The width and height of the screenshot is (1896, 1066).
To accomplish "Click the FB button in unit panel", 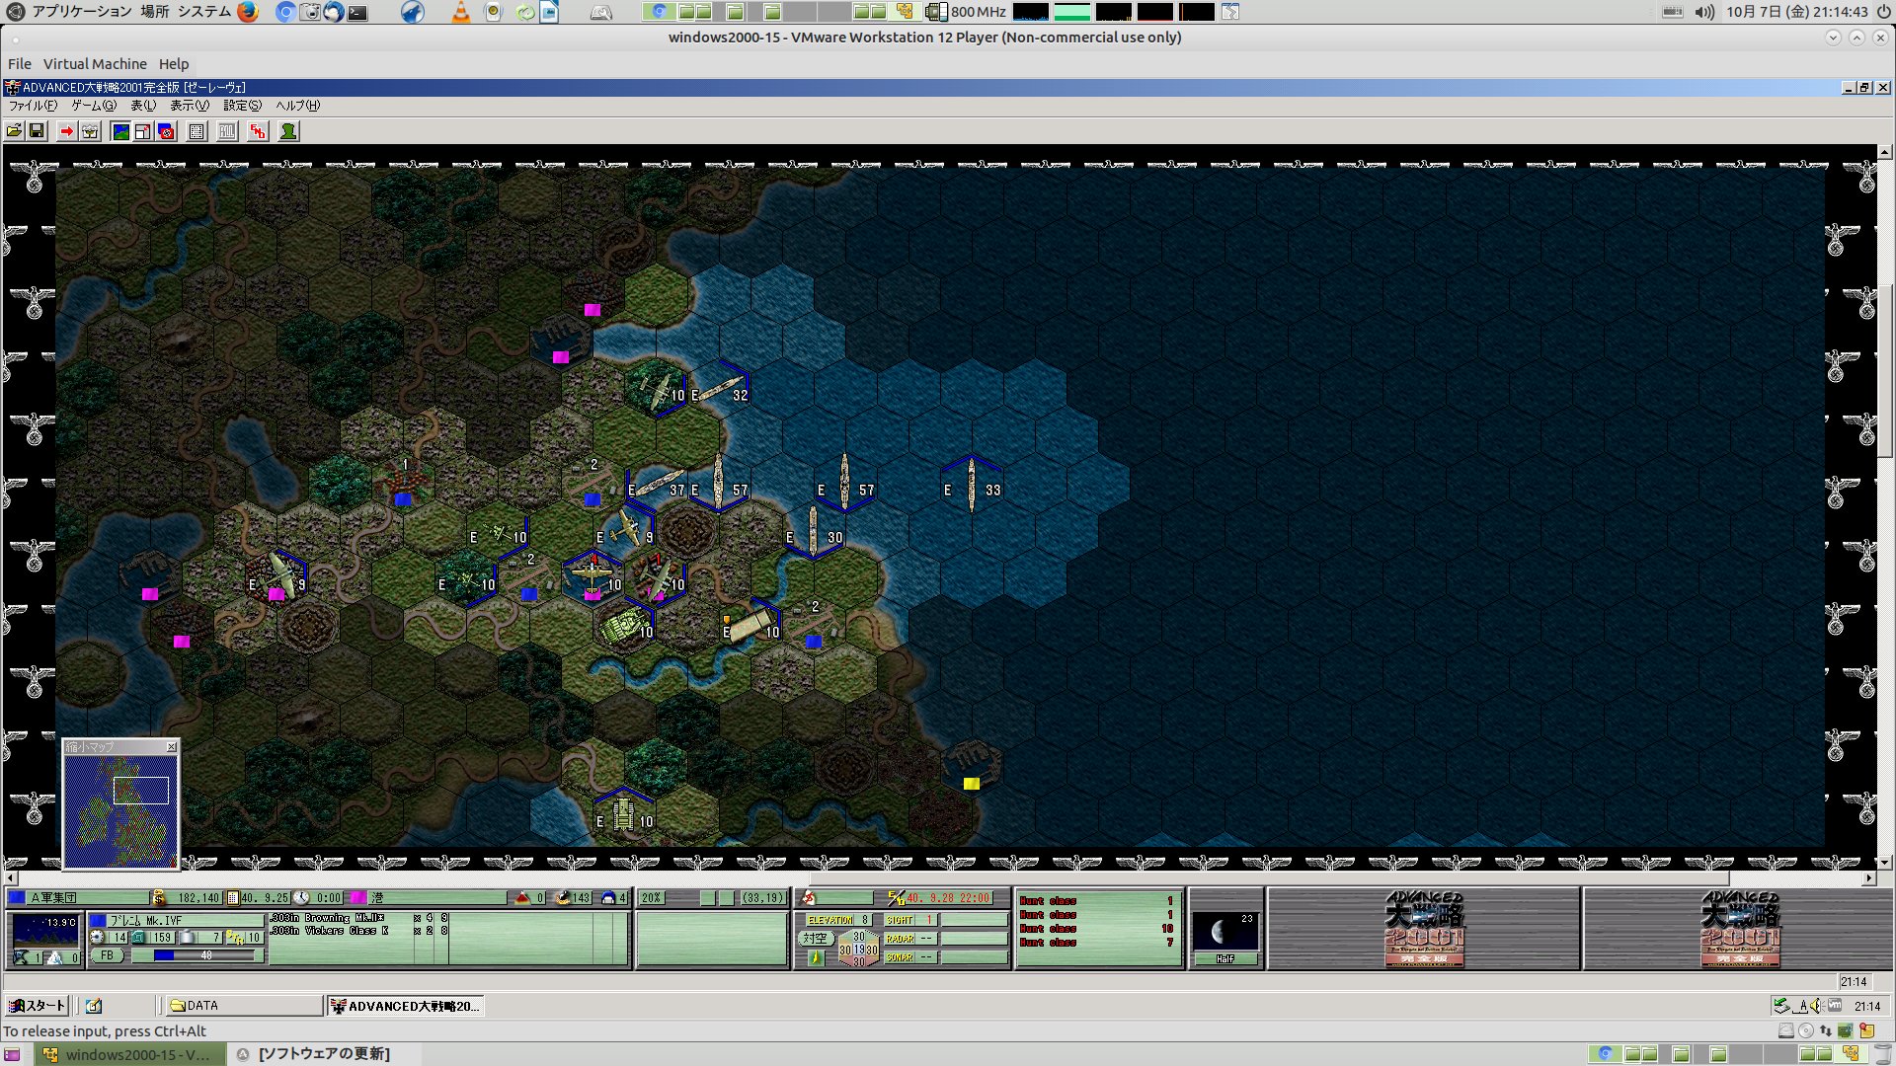I will pos(107,955).
